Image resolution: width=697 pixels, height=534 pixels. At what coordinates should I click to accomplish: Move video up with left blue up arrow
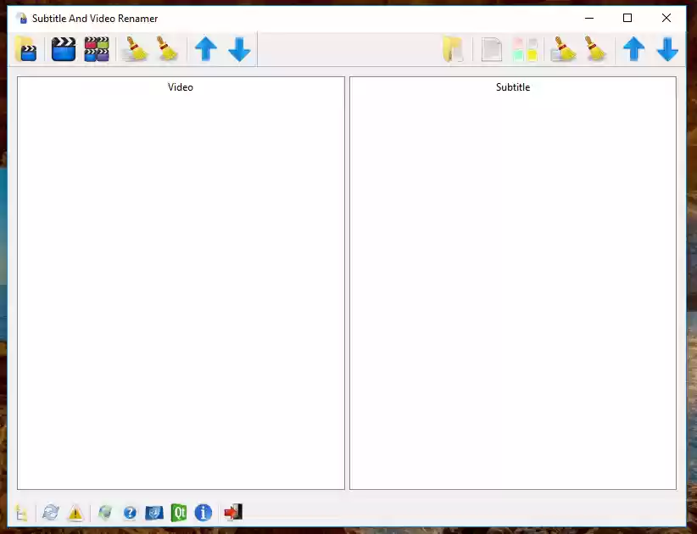click(x=206, y=49)
